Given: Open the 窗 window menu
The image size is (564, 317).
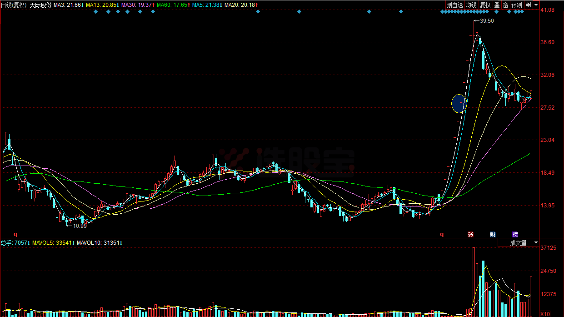Looking at the screenshot, I should point(505,5).
